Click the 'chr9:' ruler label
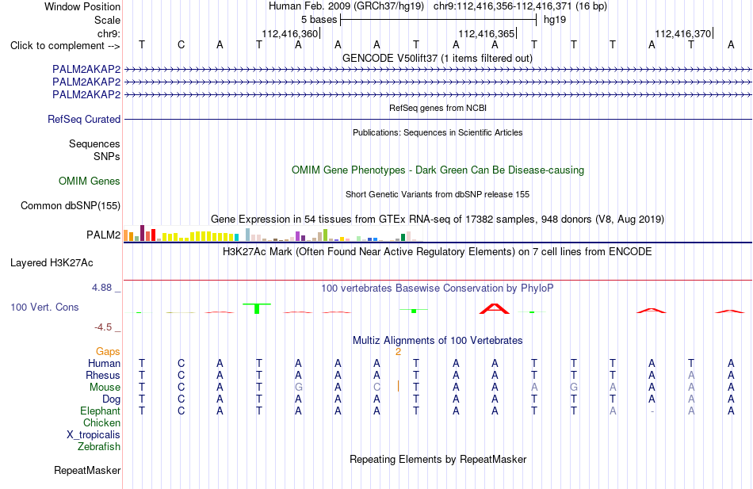 (109, 33)
